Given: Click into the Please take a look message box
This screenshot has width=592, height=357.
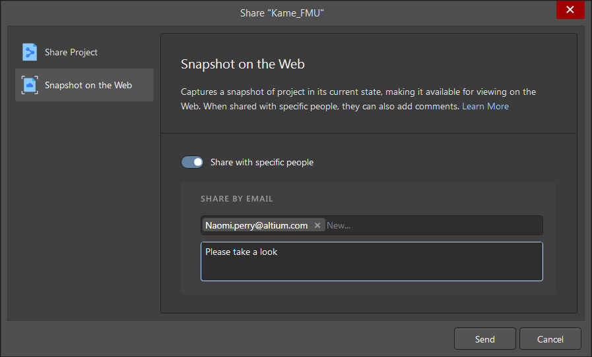Looking at the screenshot, I should [x=372, y=261].
